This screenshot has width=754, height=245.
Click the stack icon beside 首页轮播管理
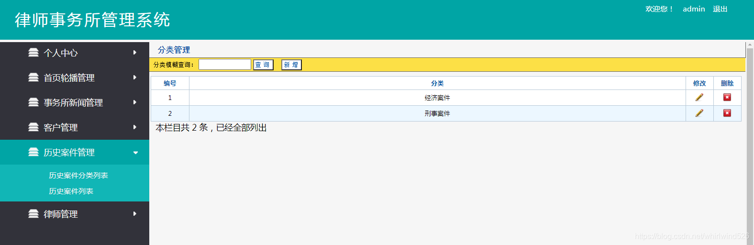[33, 78]
